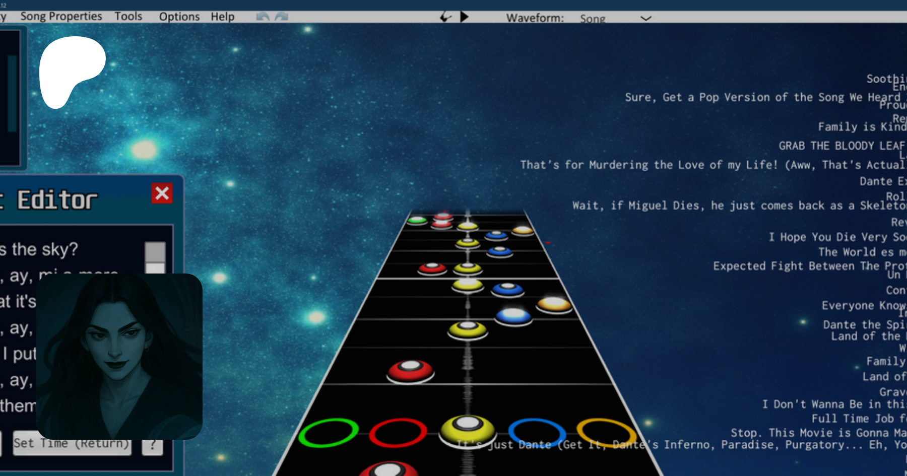Click the curved arrow icon beside Play
907x476 pixels.
(445, 17)
